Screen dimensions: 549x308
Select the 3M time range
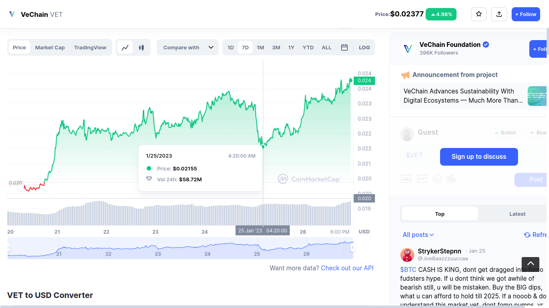[x=276, y=47]
